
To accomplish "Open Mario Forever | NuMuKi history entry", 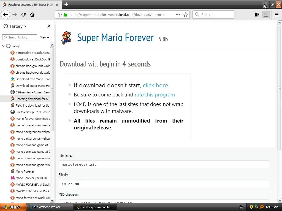I will [x=29, y=178].
